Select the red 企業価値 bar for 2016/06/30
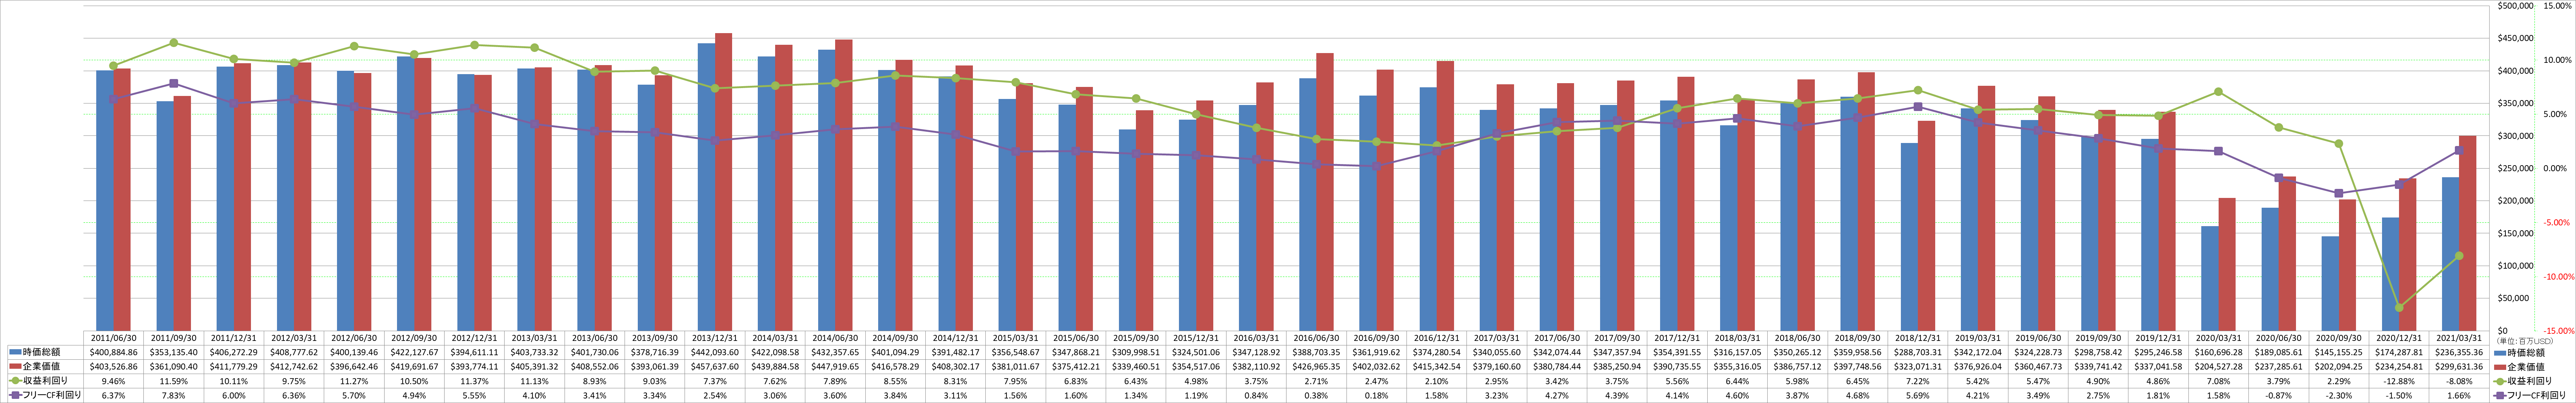 1325,192
